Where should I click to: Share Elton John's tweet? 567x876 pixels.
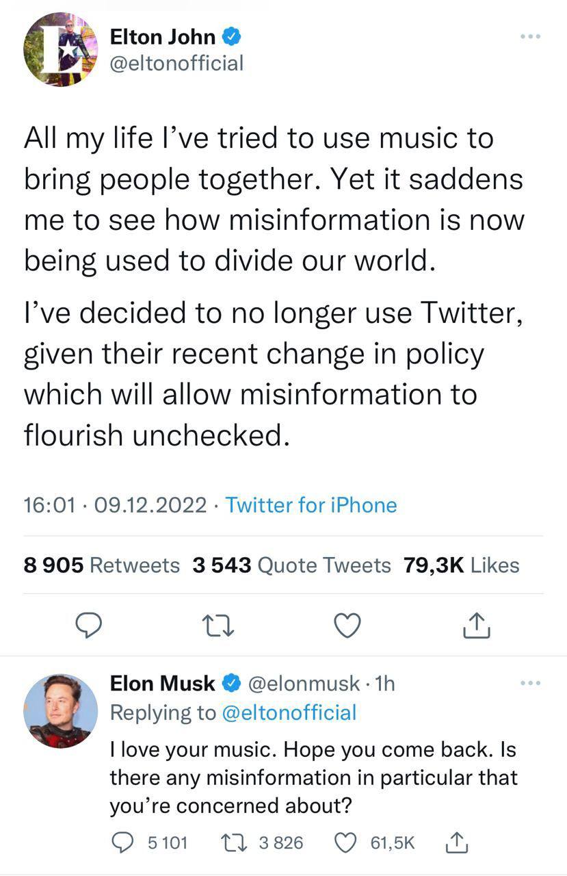click(x=478, y=624)
